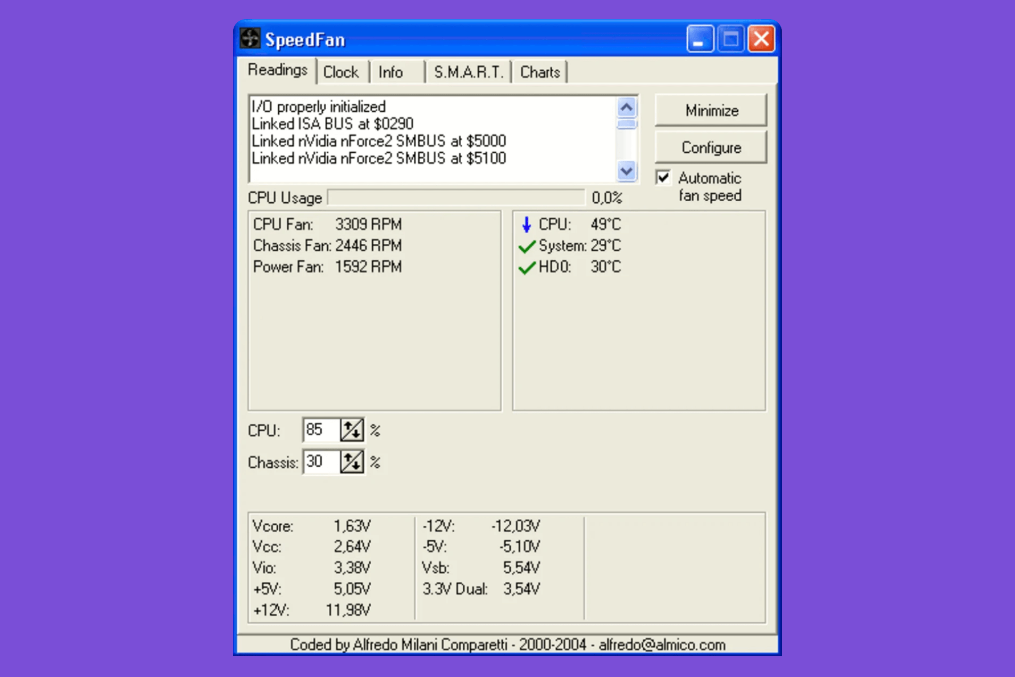1015x677 pixels.
Task: Close the SpeedFan window
Action: 761,39
